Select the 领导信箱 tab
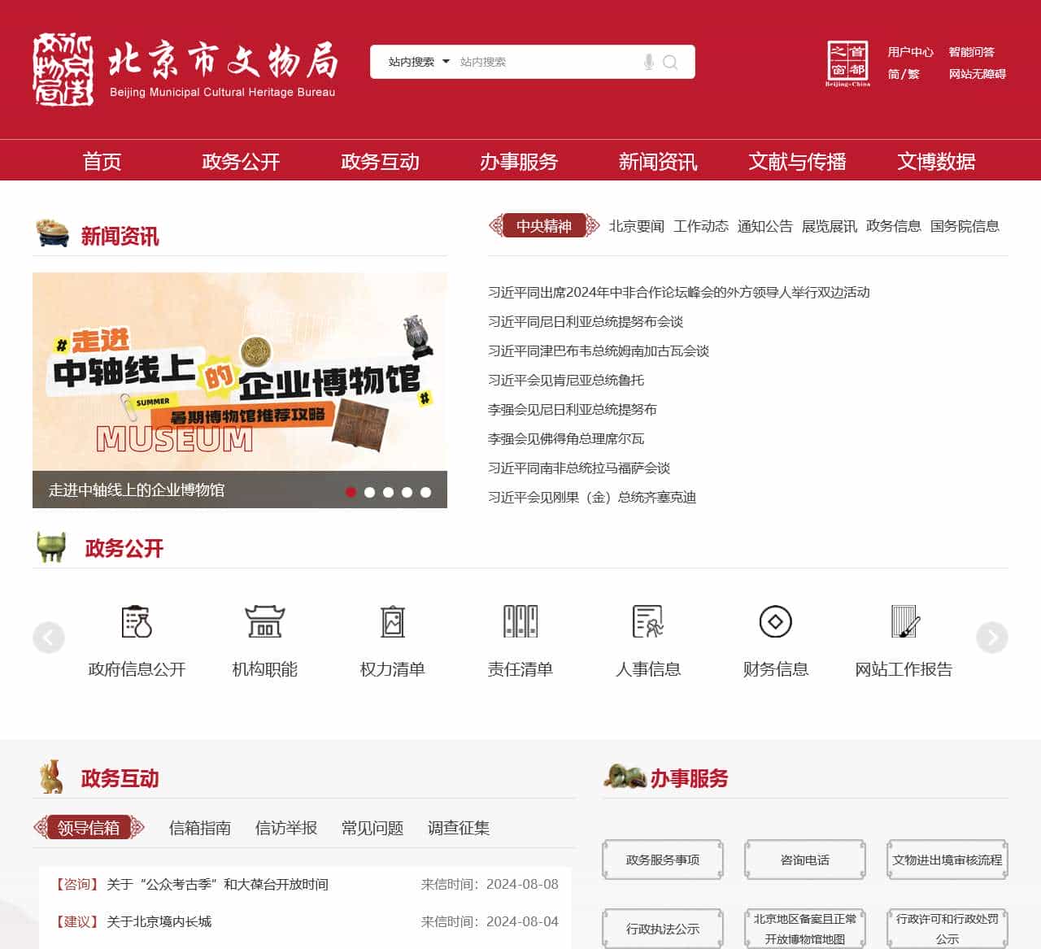The image size is (1041, 949). [x=89, y=828]
